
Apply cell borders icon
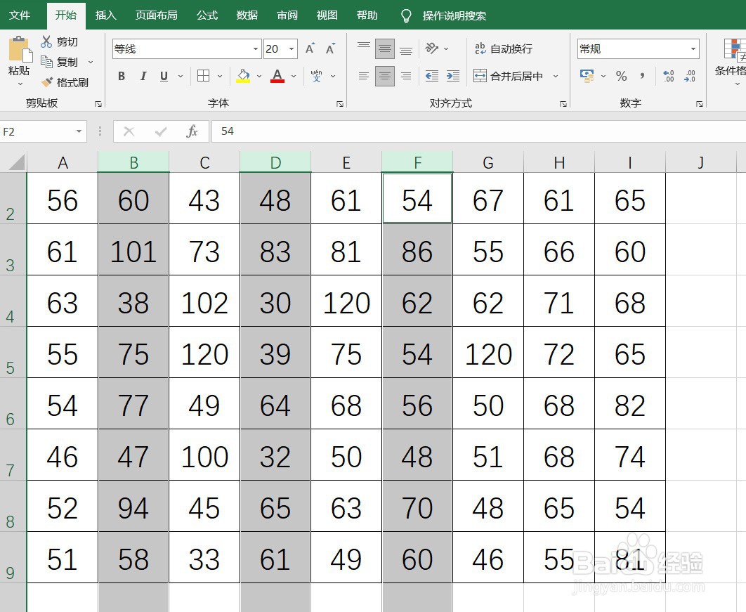click(x=203, y=76)
